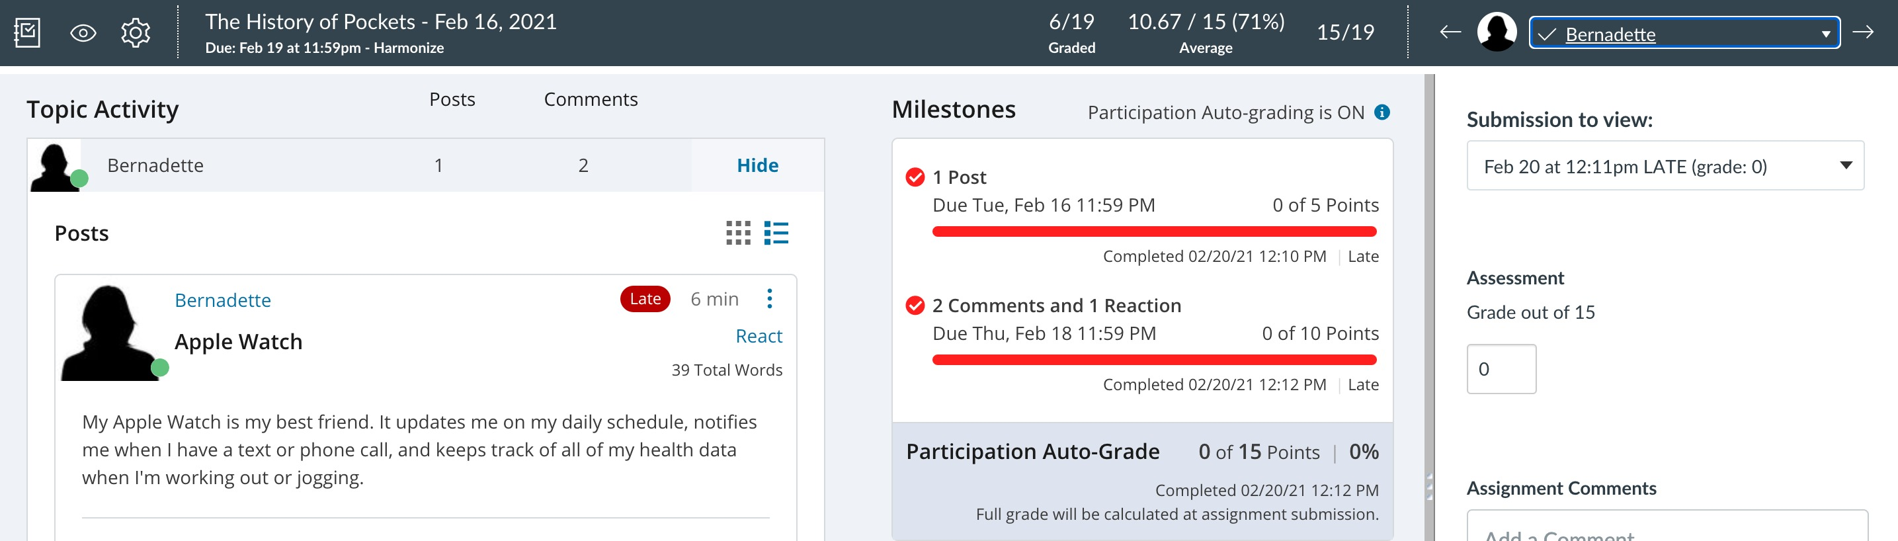
Task: Click the Participation Auto-grading info icon
Action: click(1382, 112)
